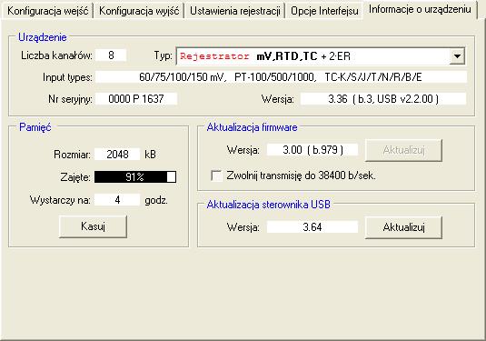Screen dimensions: 486x341
Task: Click Aktualizuj in the firmware update section
Action: [403, 150]
